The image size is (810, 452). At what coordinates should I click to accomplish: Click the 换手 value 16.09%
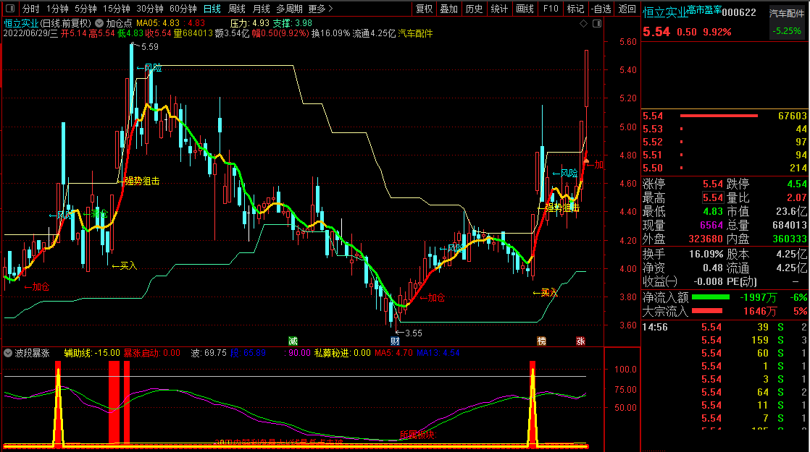(706, 254)
